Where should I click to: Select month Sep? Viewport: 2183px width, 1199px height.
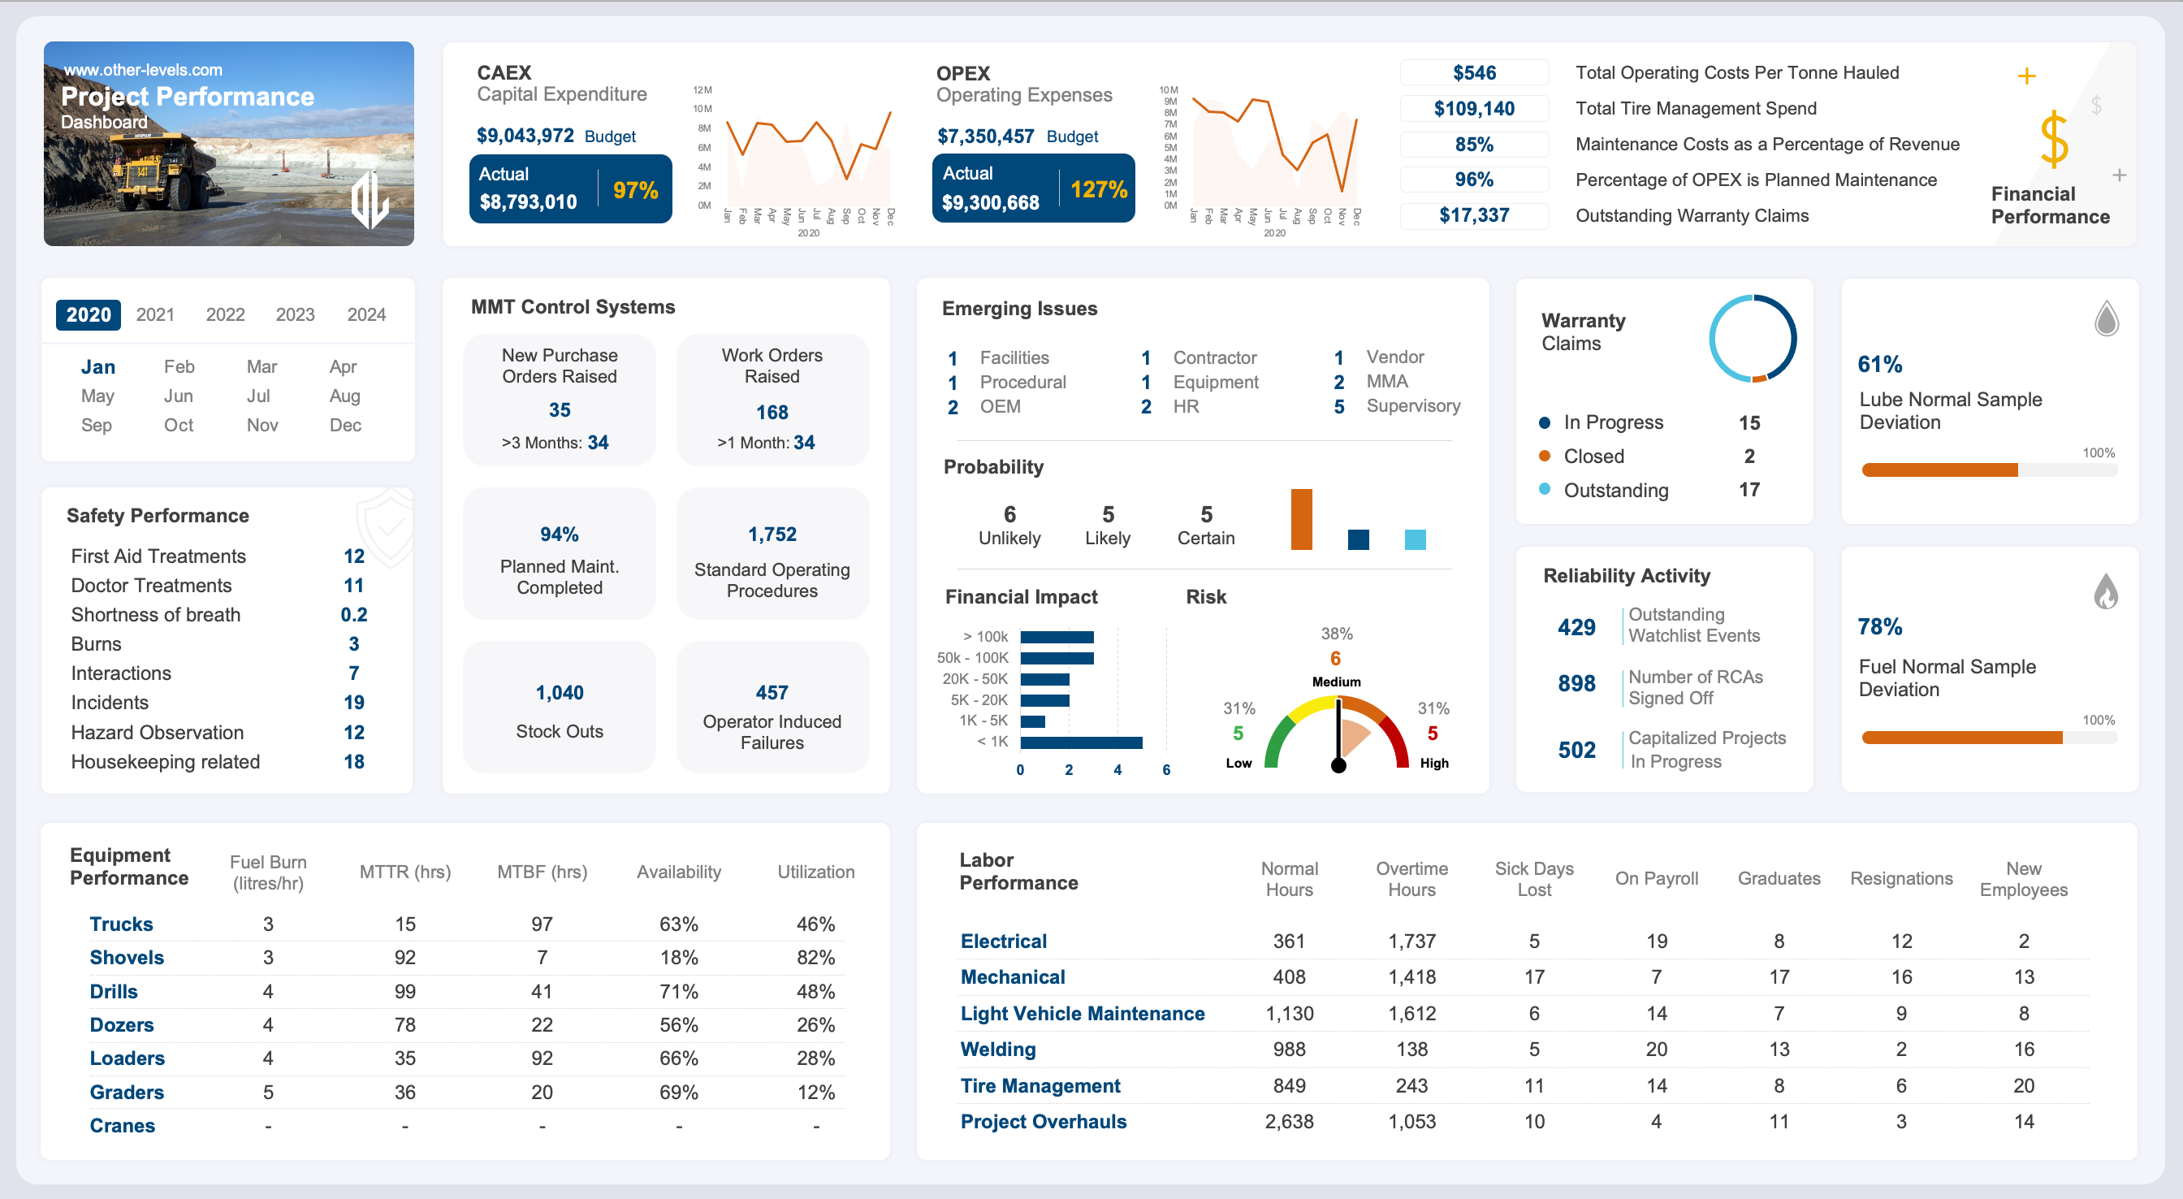click(x=97, y=425)
